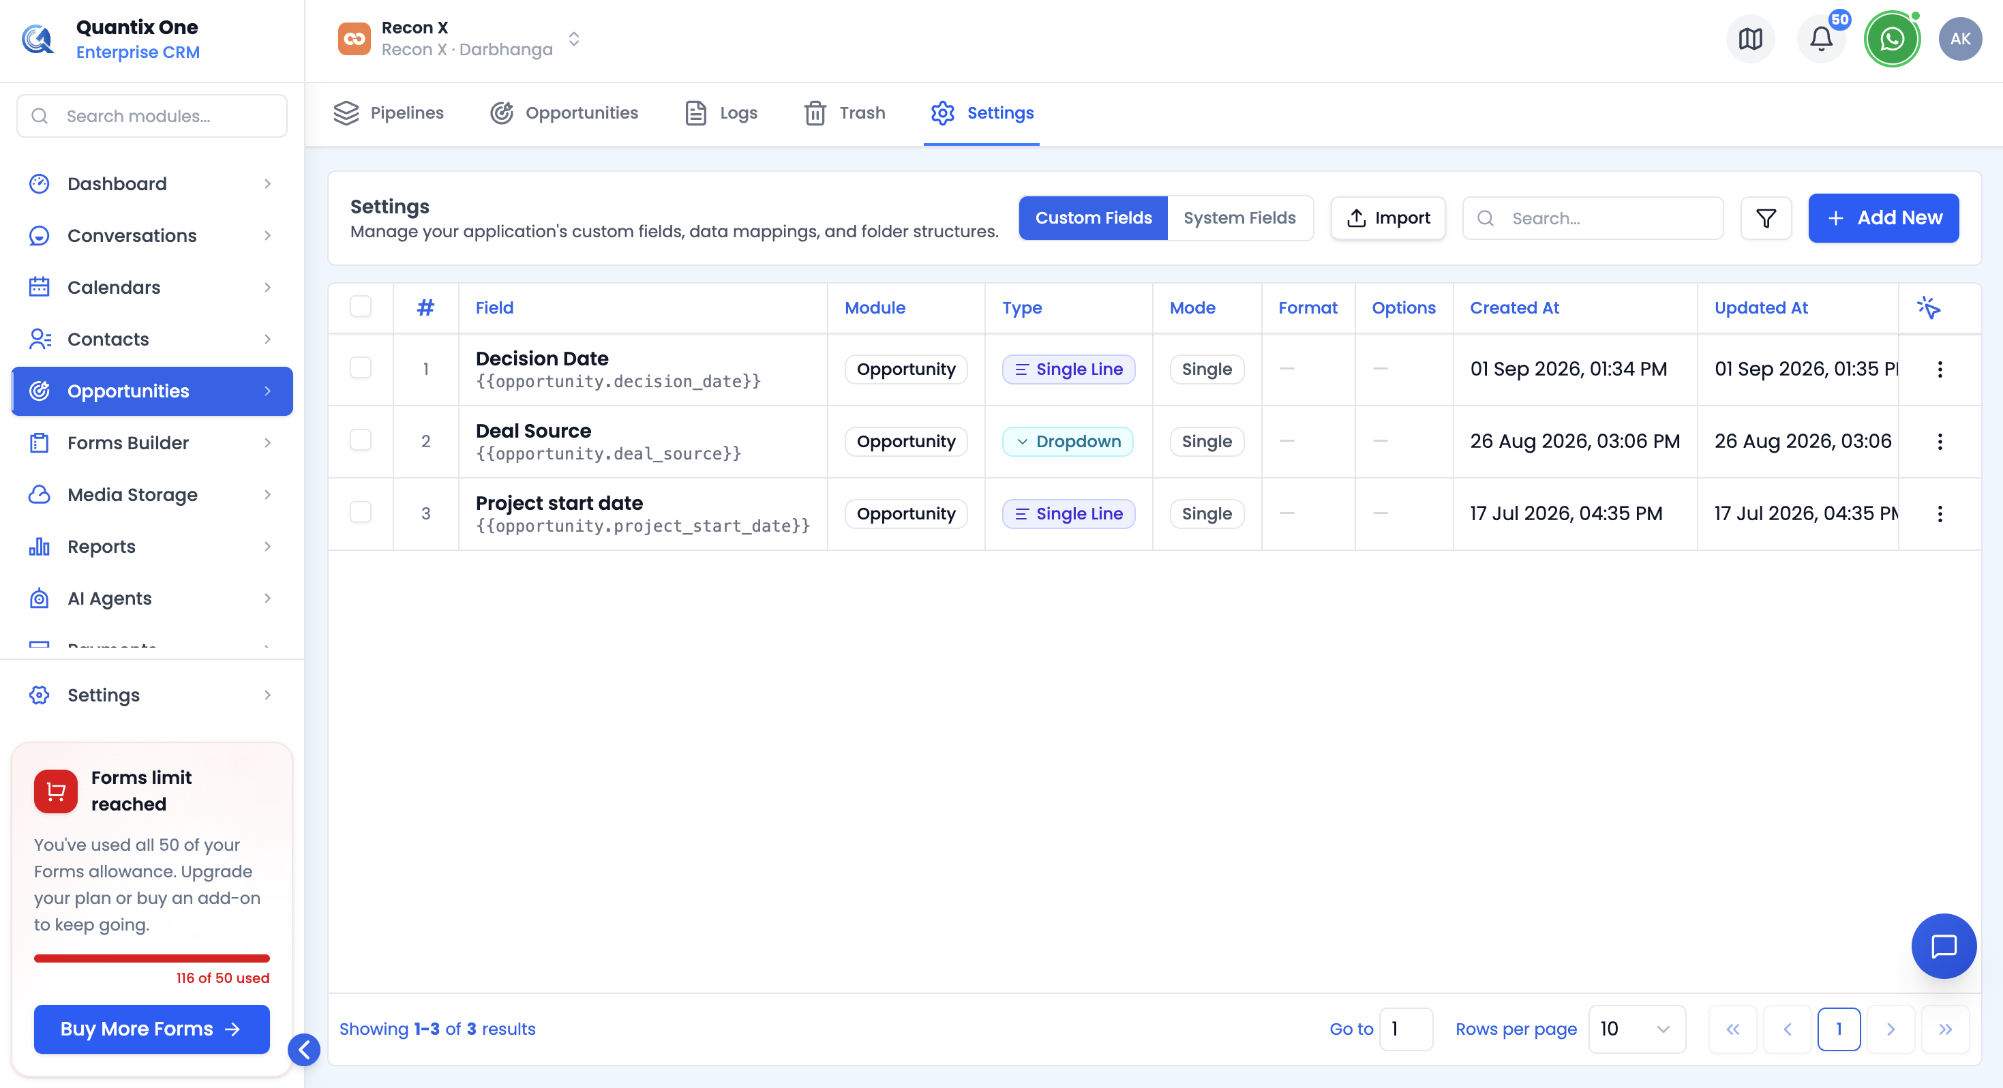This screenshot has height=1088, width=2003.
Task: Switch to Pipelines tab
Action: click(388, 114)
